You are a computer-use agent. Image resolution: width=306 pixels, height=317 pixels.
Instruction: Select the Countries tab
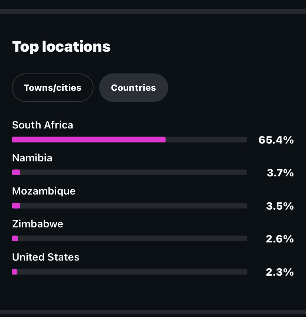click(x=133, y=87)
